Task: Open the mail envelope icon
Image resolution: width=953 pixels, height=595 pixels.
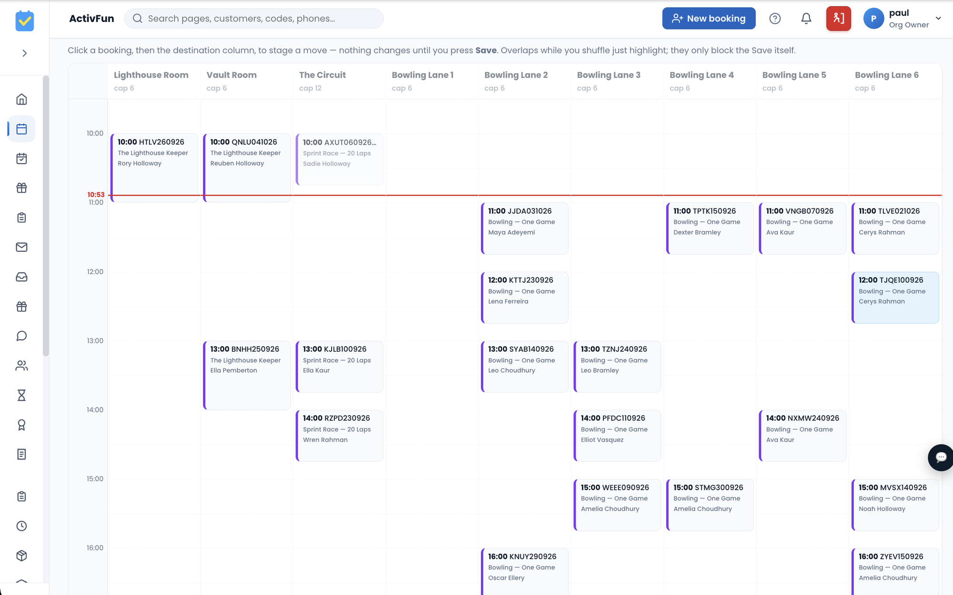Action: 21,247
